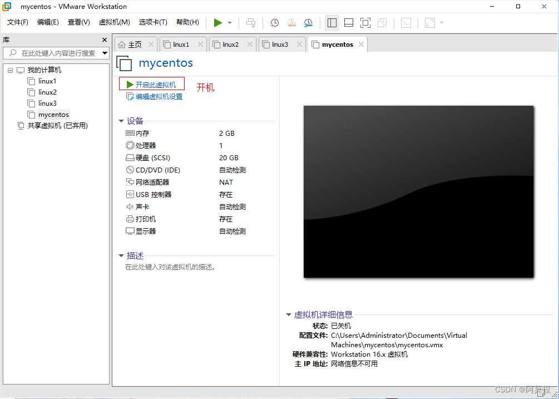The width and height of the screenshot is (559, 399).
Task: Click the revert to snapshot icon
Action: [x=291, y=23]
